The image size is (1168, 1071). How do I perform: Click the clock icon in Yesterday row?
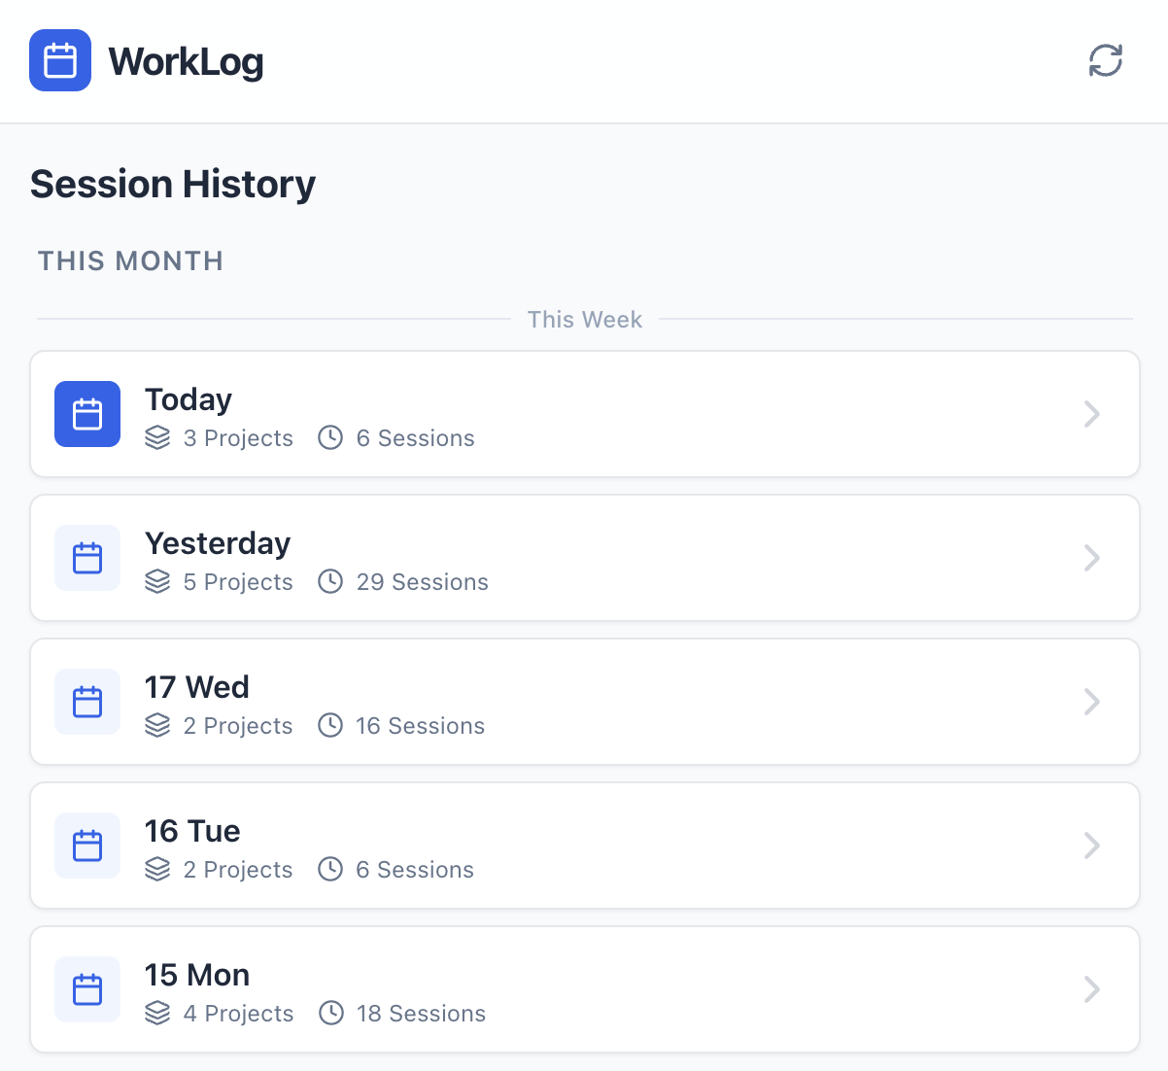330,581
